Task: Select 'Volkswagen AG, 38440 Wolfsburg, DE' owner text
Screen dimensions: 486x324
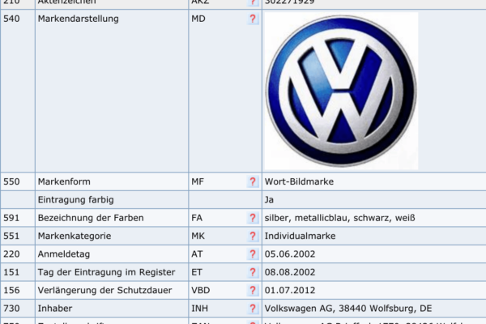Action: click(x=348, y=309)
